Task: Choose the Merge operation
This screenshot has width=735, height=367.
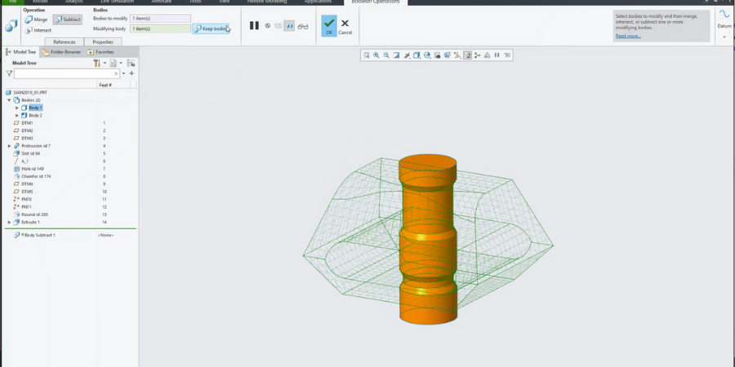Action: coord(36,19)
